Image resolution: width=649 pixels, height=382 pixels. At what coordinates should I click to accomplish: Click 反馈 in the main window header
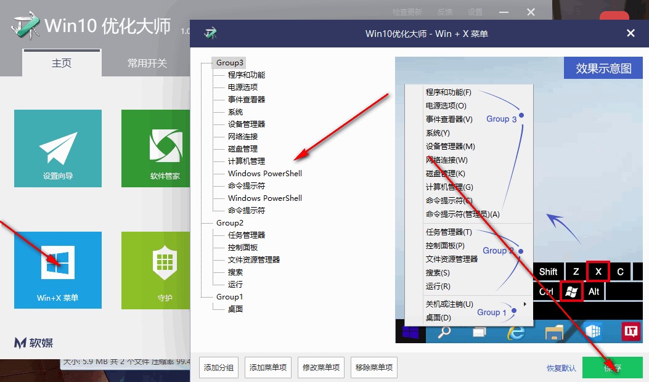coord(445,12)
